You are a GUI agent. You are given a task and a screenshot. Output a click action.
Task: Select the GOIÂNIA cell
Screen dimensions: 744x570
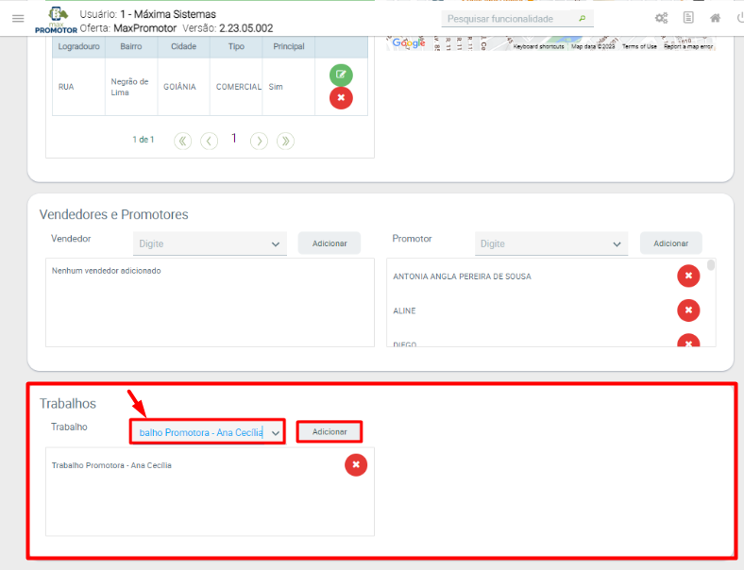183,87
